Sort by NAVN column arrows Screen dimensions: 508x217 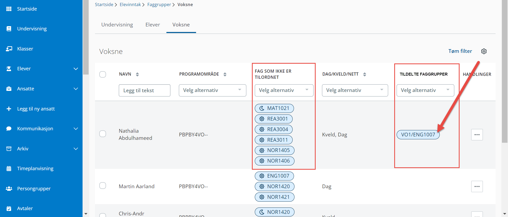point(137,74)
